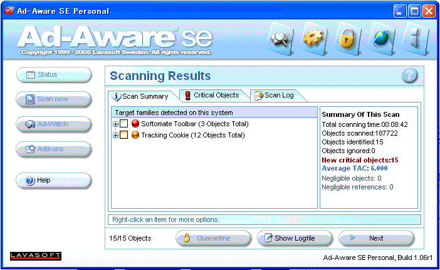The width and height of the screenshot is (440, 270).
Task: Switch to Scan Log tab
Action: [276, 96]
